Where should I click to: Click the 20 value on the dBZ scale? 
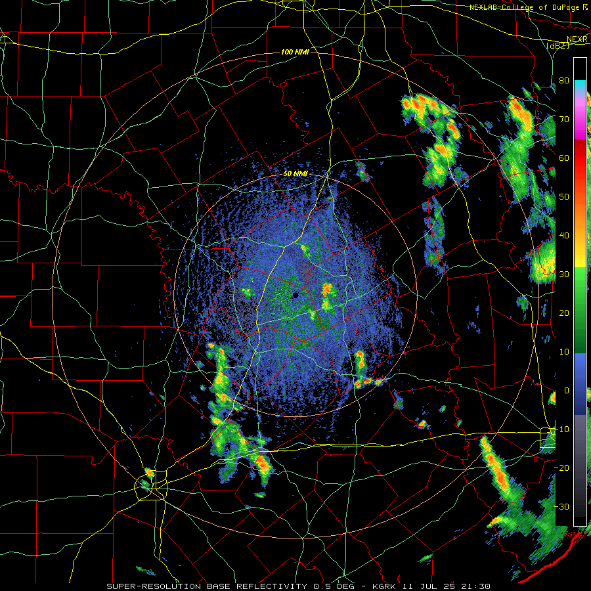click(x=564, y=313)
